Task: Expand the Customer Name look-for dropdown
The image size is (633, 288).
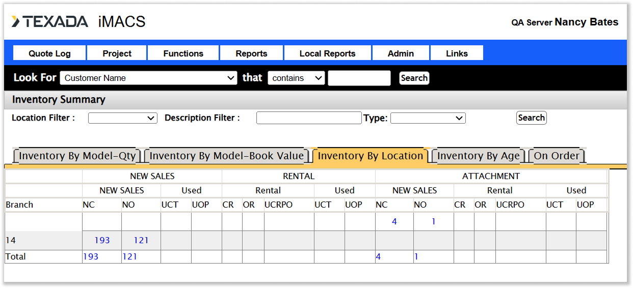Action: 148,78
